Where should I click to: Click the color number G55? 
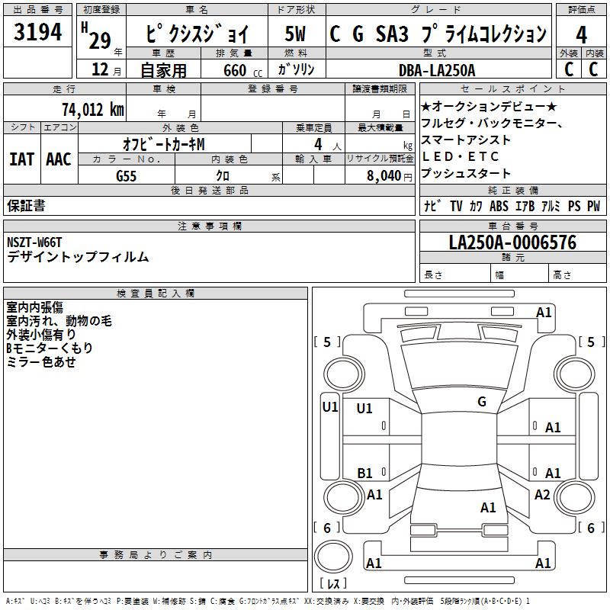coord(126,176)
